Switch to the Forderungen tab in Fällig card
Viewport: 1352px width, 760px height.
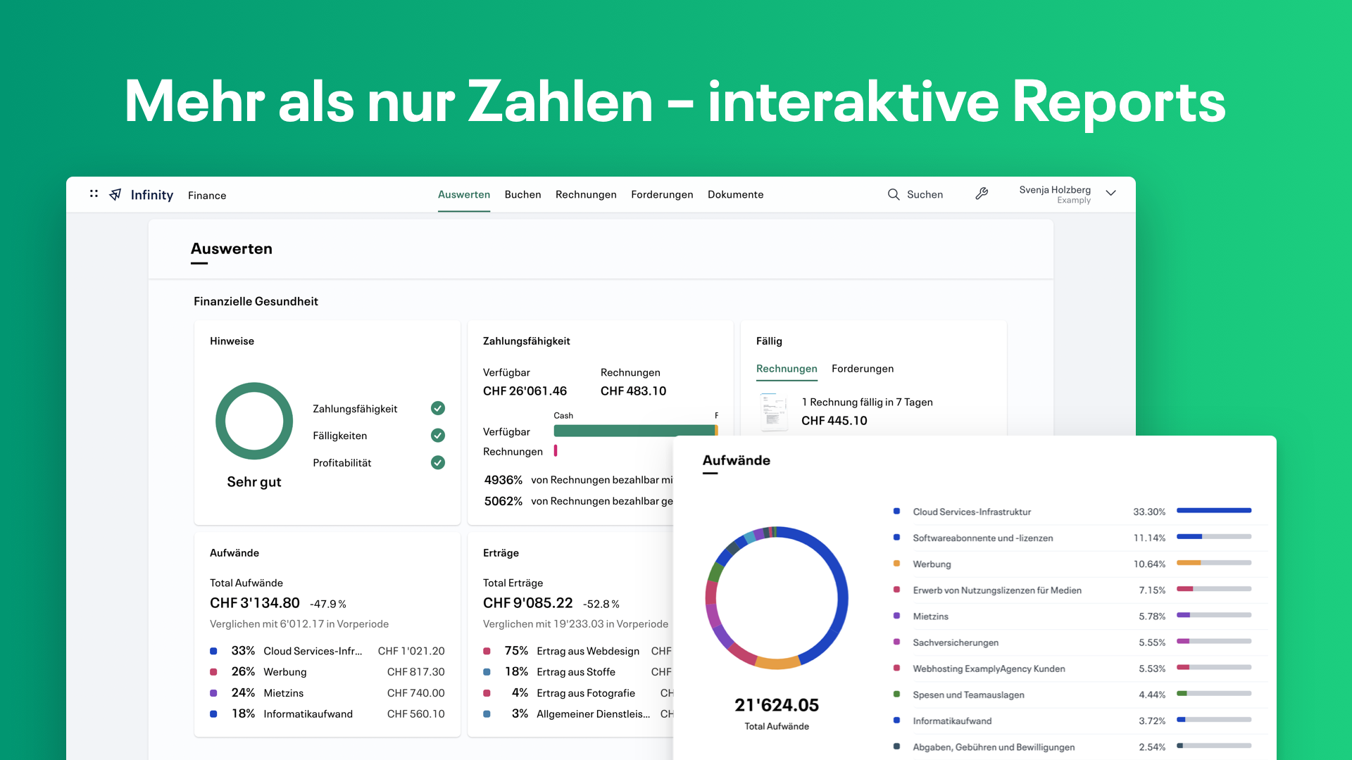tap(863, 368)
